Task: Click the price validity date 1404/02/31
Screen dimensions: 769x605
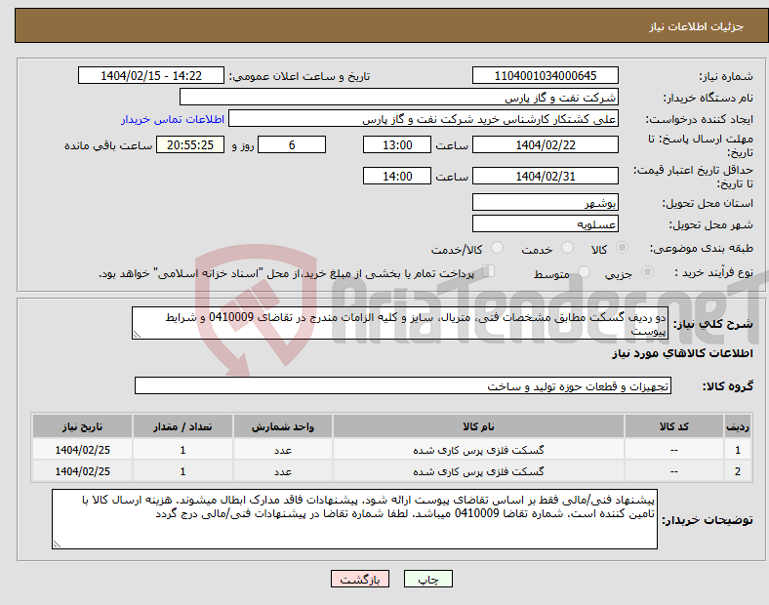Action: tap(545, 176)
